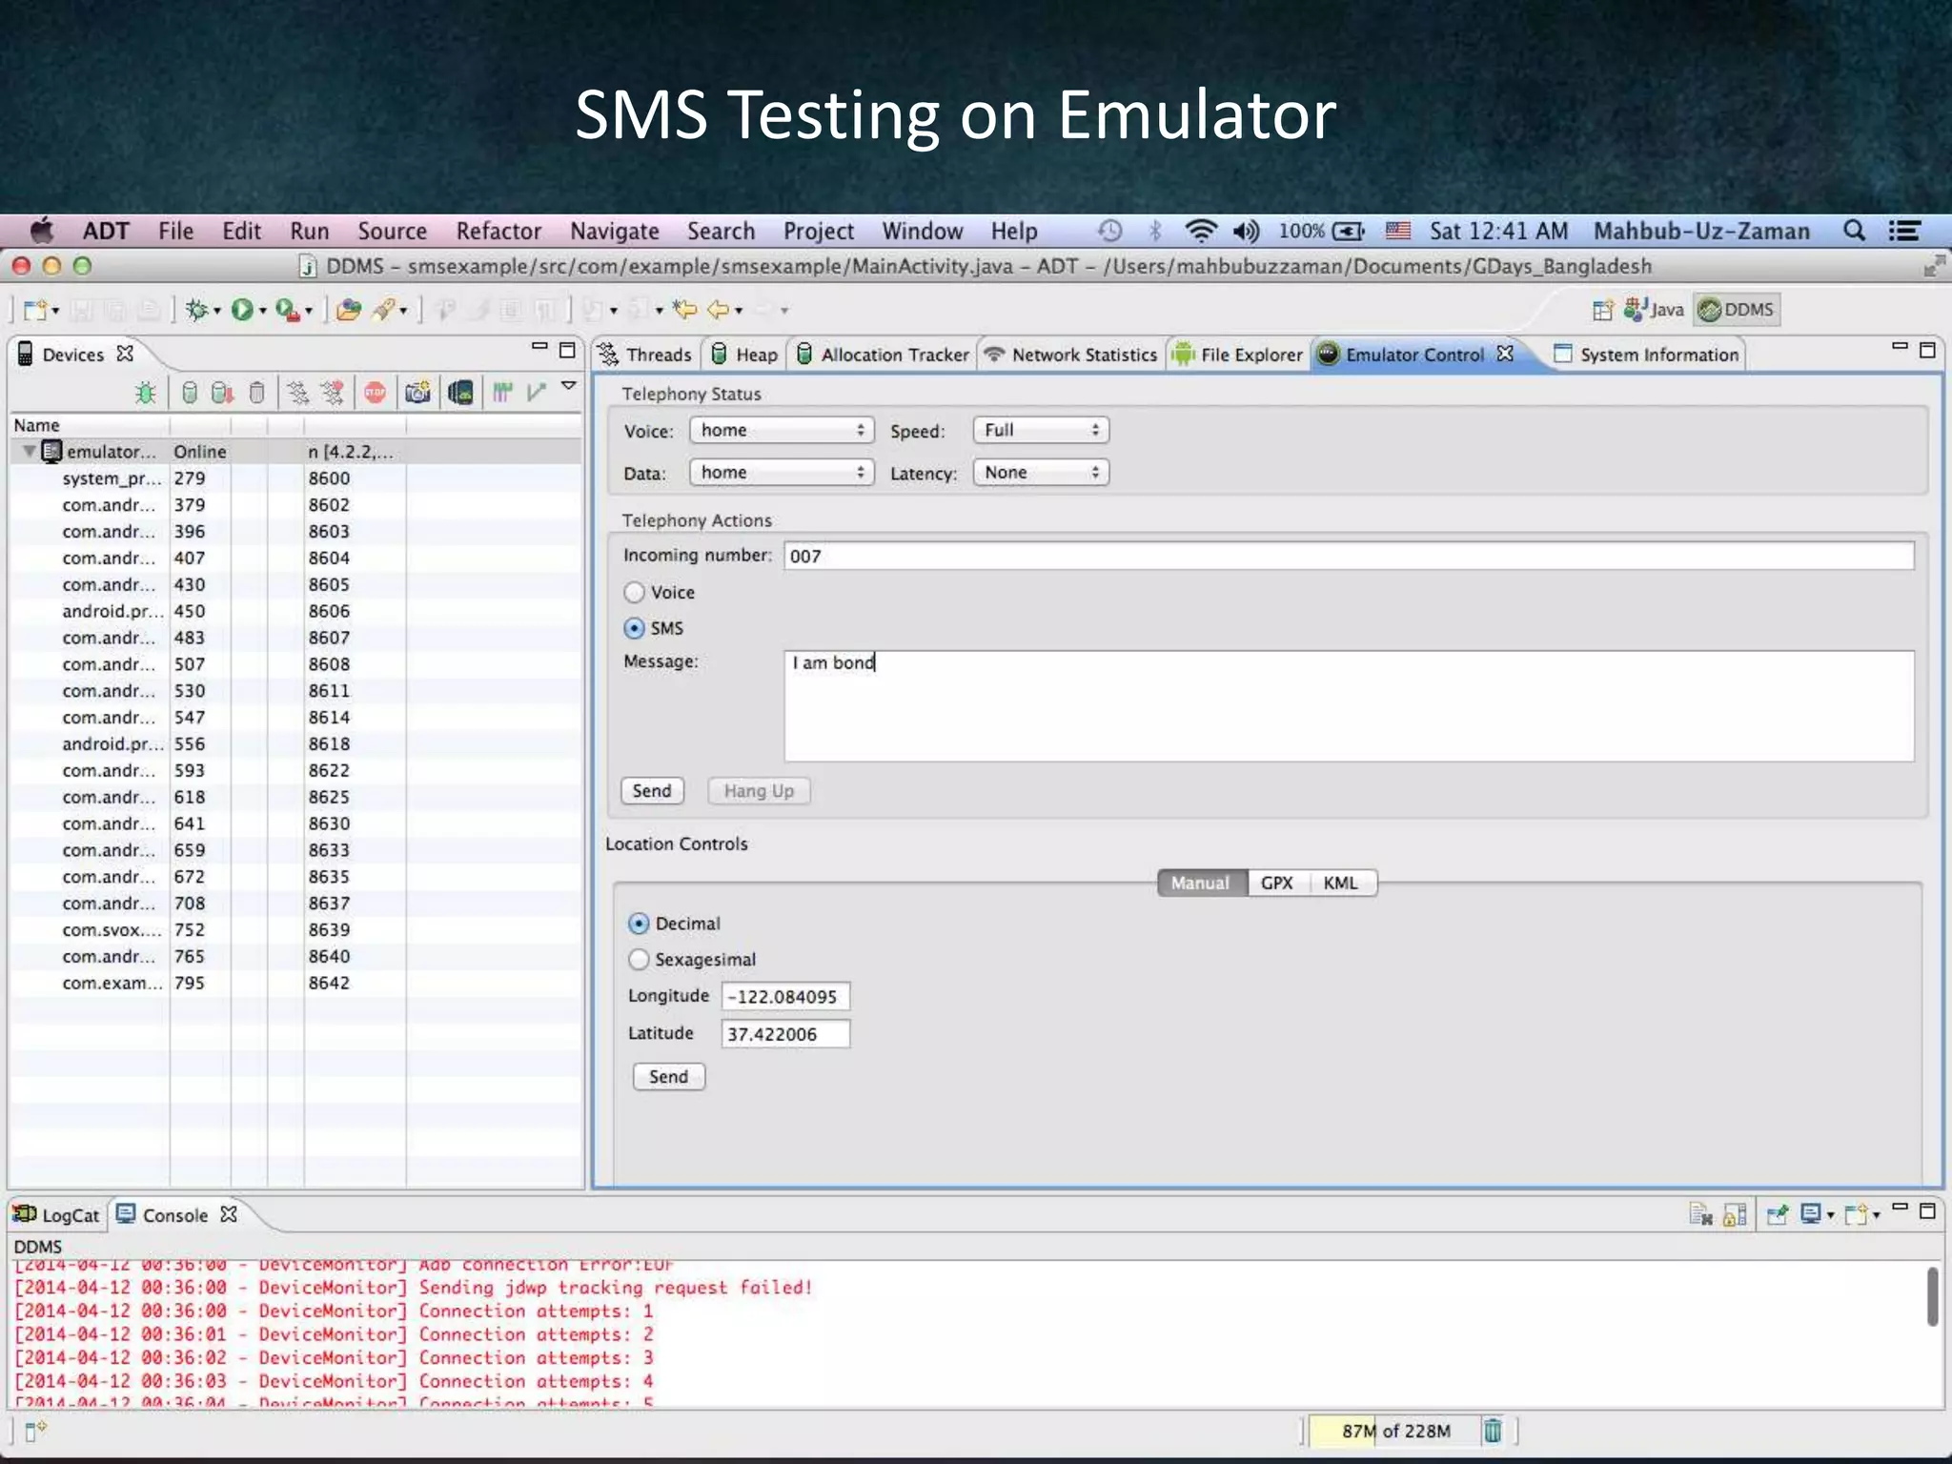Switch to the Java perspective
1952x1464 pixels.
pyautogui.click(x=1655, y=310)
